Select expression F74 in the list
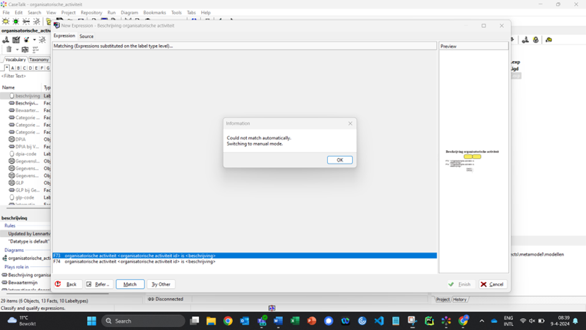The image size is (586, 330). pyautogui.click(x=140, y=262)
